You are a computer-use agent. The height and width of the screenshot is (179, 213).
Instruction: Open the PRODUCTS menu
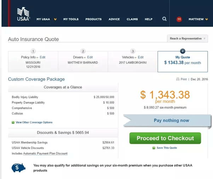point(93,19)
